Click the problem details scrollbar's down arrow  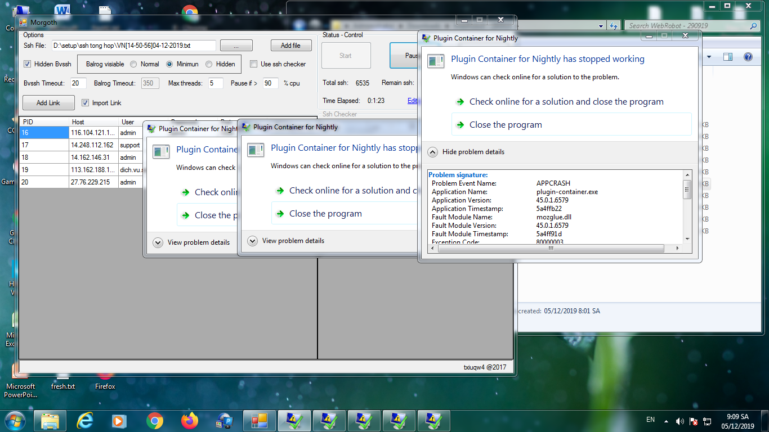tap(687, 239)
